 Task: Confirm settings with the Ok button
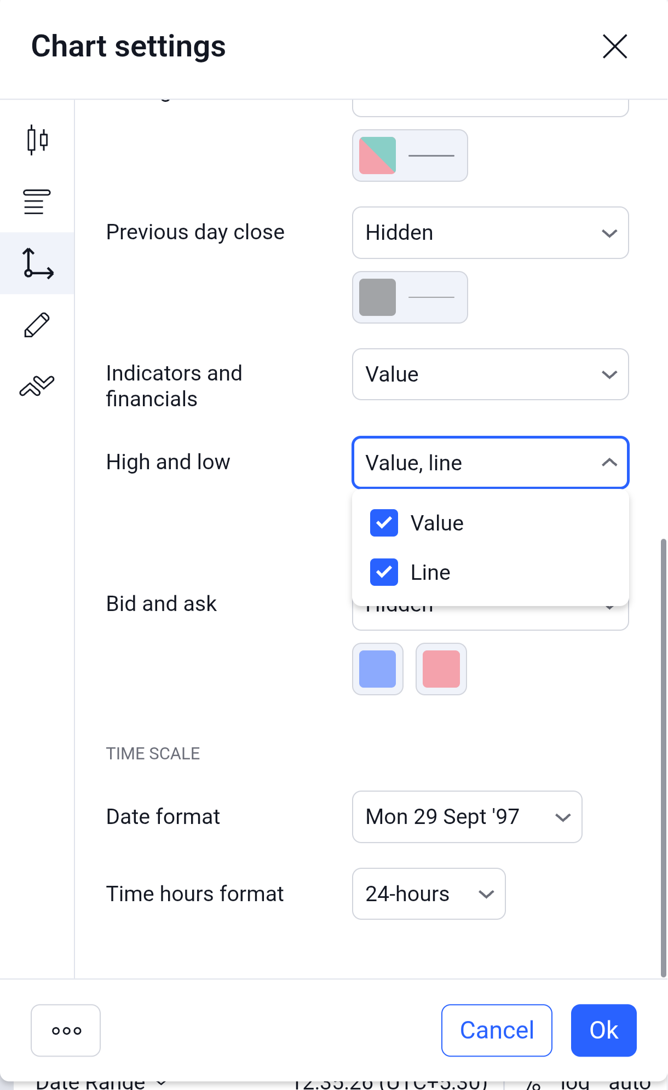[603, 1030]
